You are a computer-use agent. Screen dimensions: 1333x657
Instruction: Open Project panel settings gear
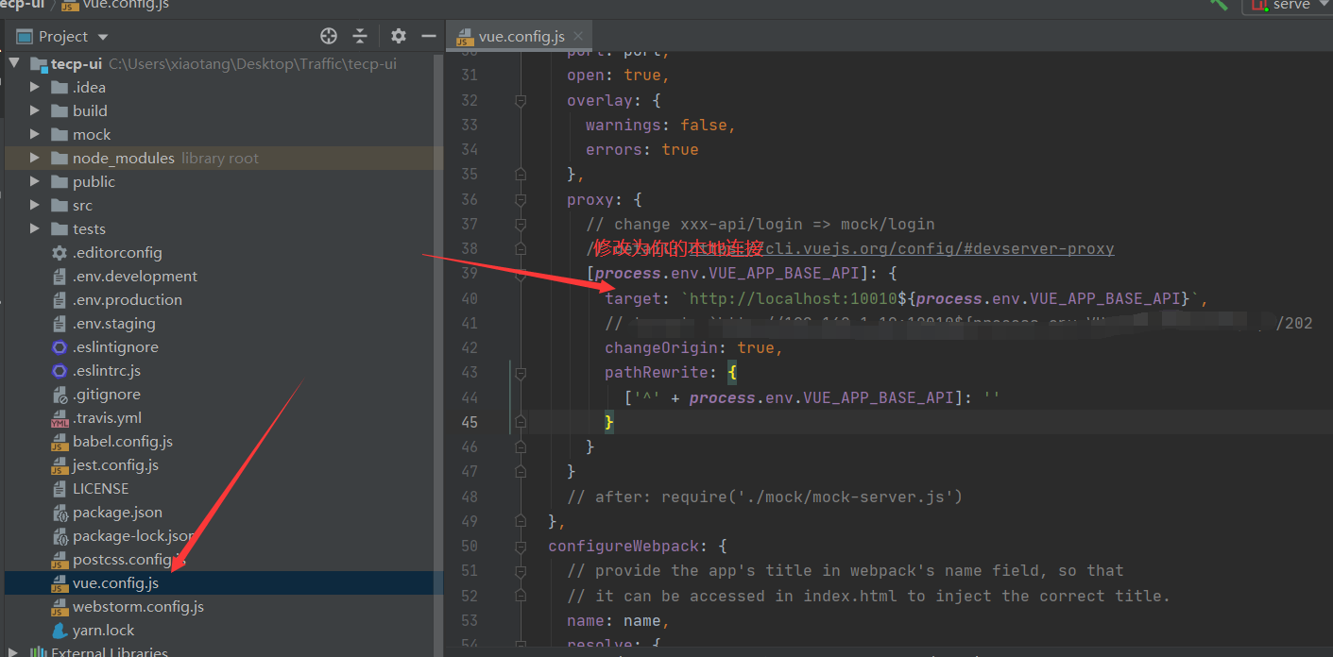pyautogui.click(x=399, y=36)
